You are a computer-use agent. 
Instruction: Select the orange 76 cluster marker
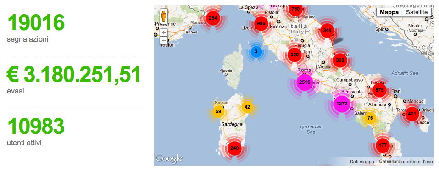[370, 118]
